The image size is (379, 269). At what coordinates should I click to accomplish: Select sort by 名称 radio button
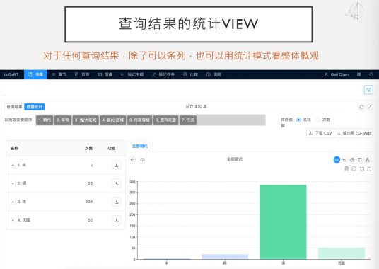point(298,120)
